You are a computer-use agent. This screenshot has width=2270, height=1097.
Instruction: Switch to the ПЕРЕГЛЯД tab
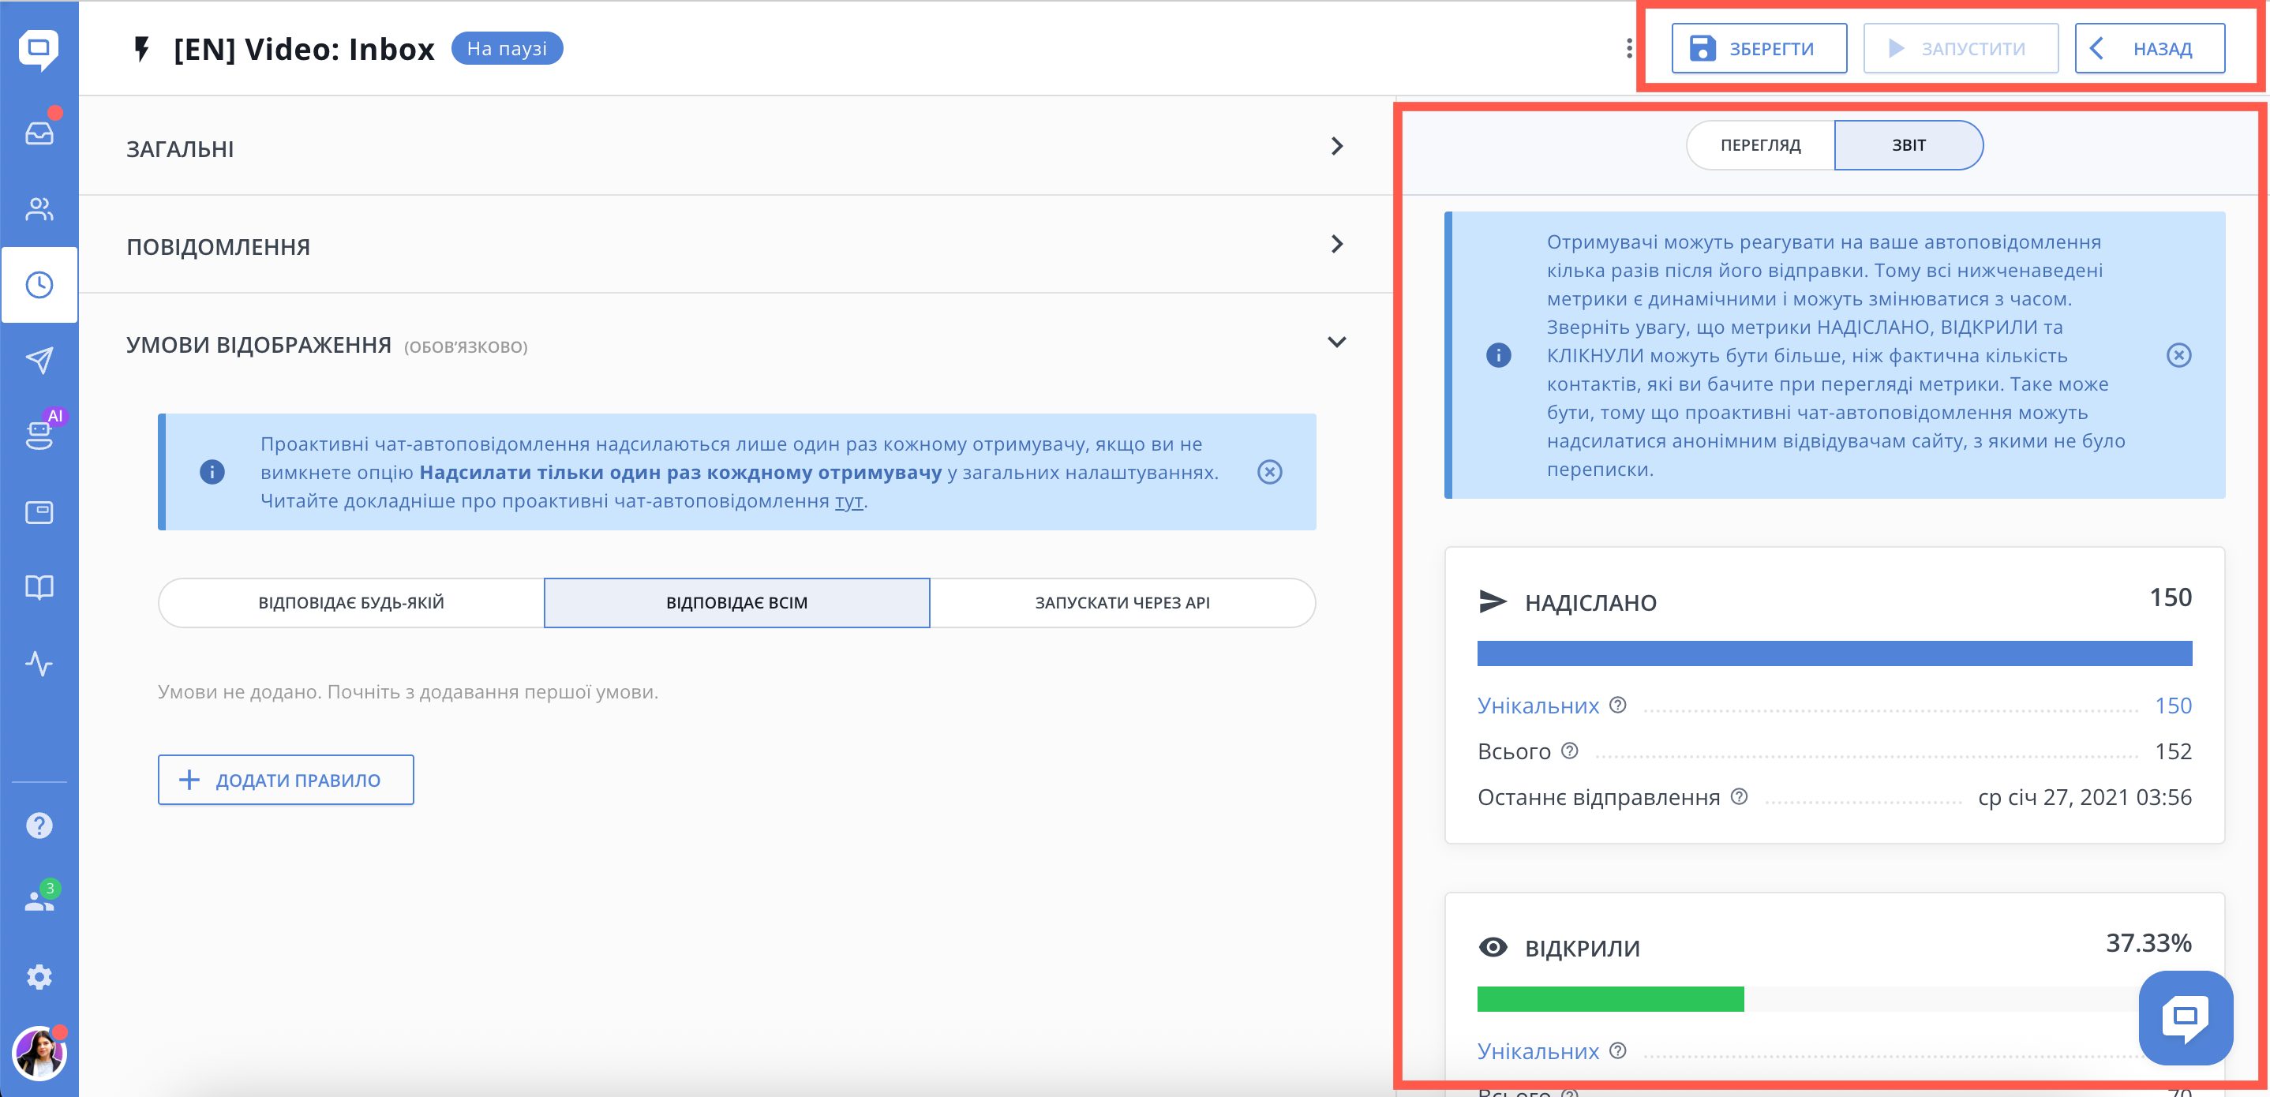[1761, 145]
